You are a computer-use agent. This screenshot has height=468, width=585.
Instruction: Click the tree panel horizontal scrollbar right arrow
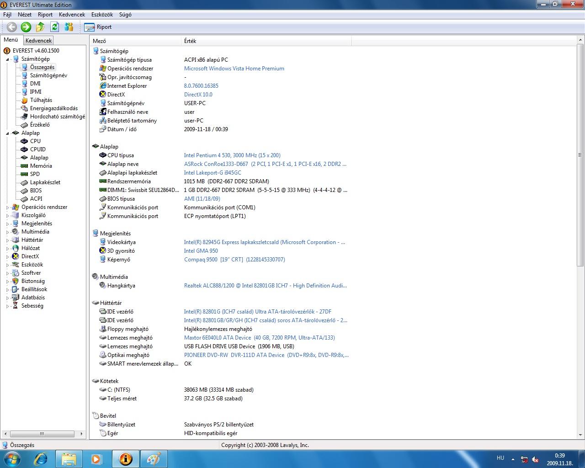pyautogui.click(x=81, y=434)
